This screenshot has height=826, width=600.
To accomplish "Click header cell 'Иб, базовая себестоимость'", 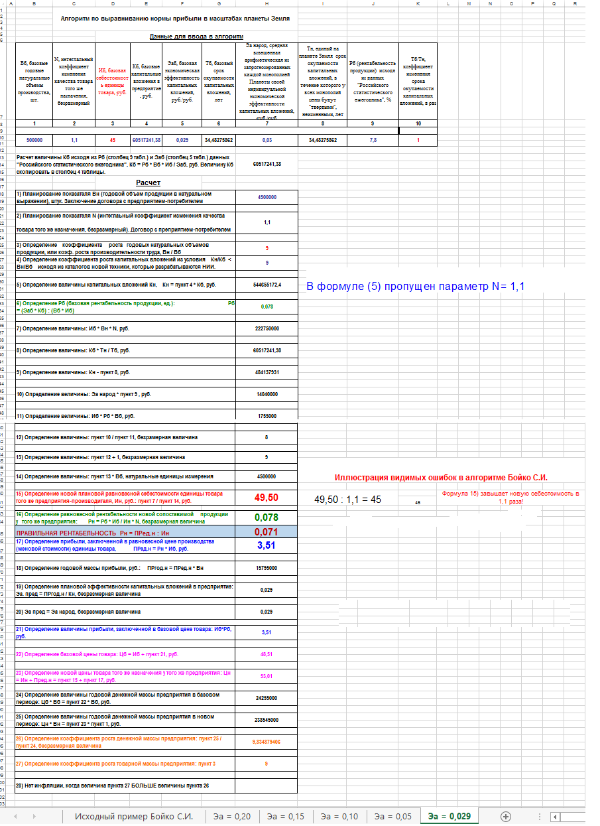I will pyautogui.click(x=111, y=82).
